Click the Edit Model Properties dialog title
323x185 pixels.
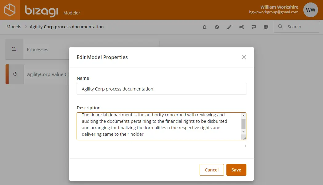pos(102,57)
